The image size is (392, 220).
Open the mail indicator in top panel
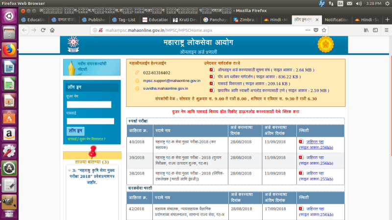pos(349,3)
